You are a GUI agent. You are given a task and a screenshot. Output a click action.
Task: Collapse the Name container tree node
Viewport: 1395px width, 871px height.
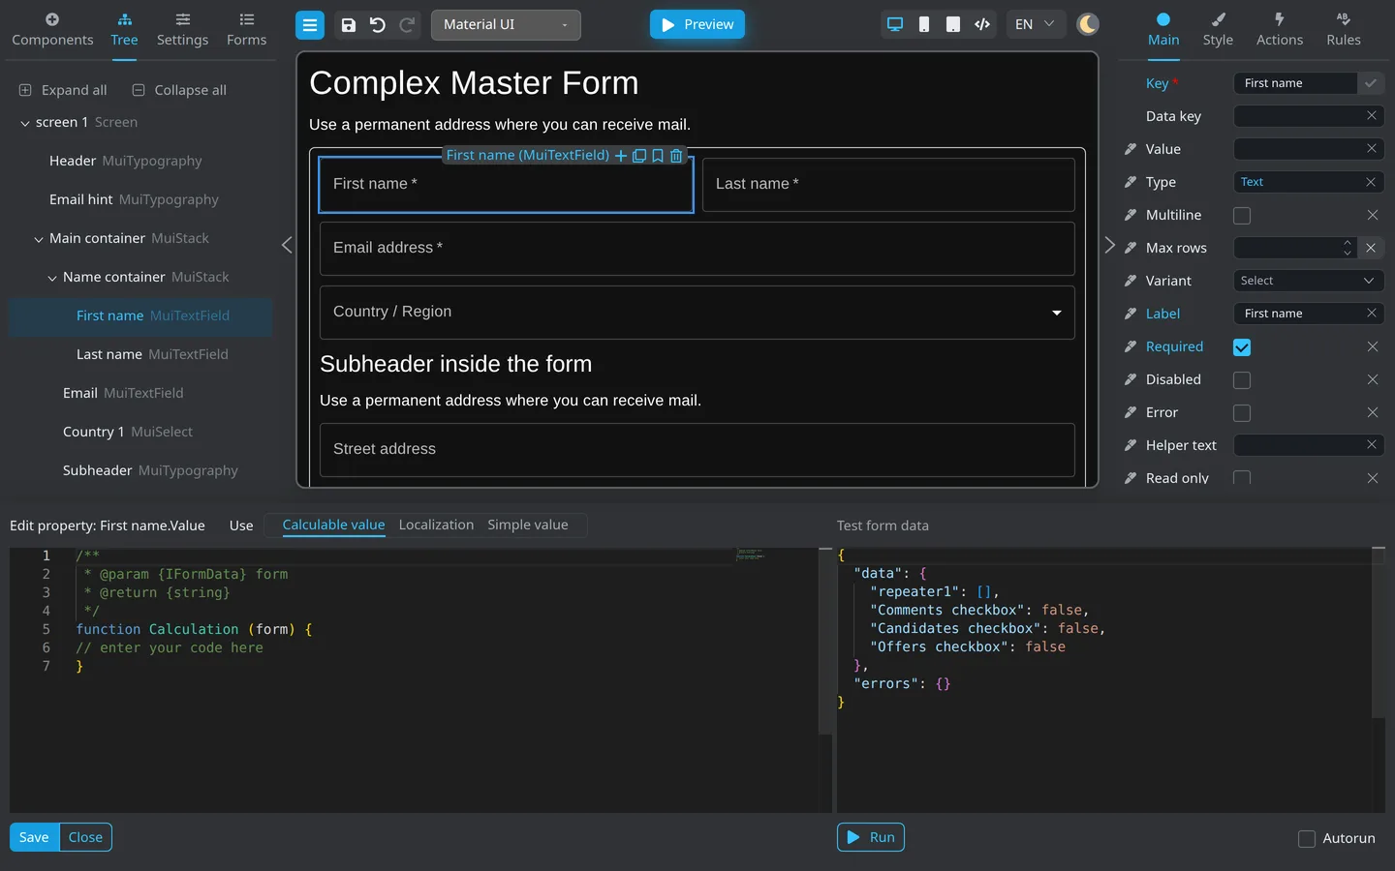pos(52,278)
